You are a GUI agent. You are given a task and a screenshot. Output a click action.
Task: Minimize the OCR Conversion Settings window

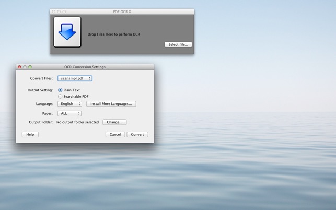pos(25,67)
